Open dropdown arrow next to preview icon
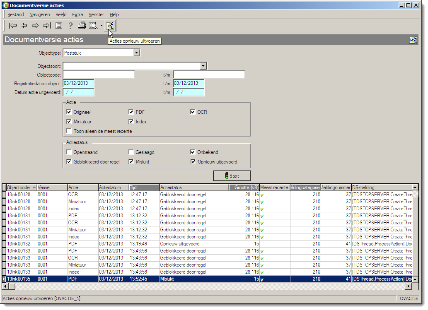 click(x=102, y=26)
